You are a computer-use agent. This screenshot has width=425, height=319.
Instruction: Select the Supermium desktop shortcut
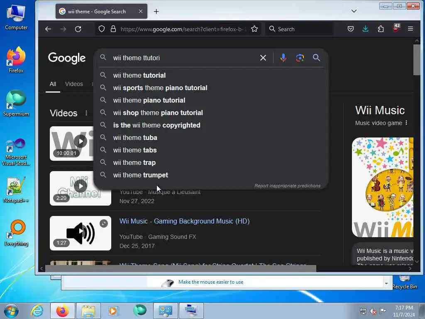16,103
